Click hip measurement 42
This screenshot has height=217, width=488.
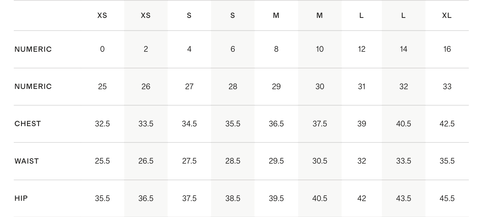362,198
